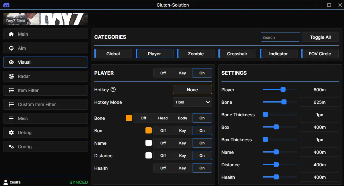This screenshot has height=186, width=344.
Task: Click the hamburger icon beside Misc
Action: click(x=11, y=118)
